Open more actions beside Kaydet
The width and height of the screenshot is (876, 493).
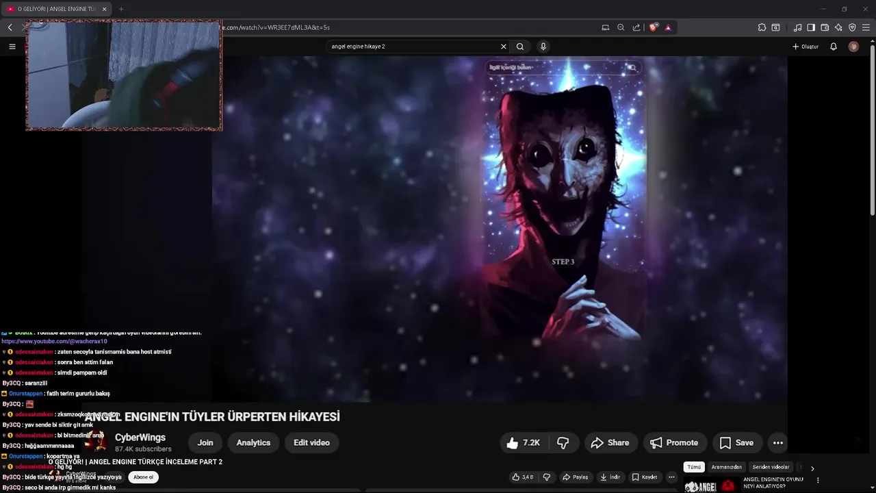tap(671, 477)
